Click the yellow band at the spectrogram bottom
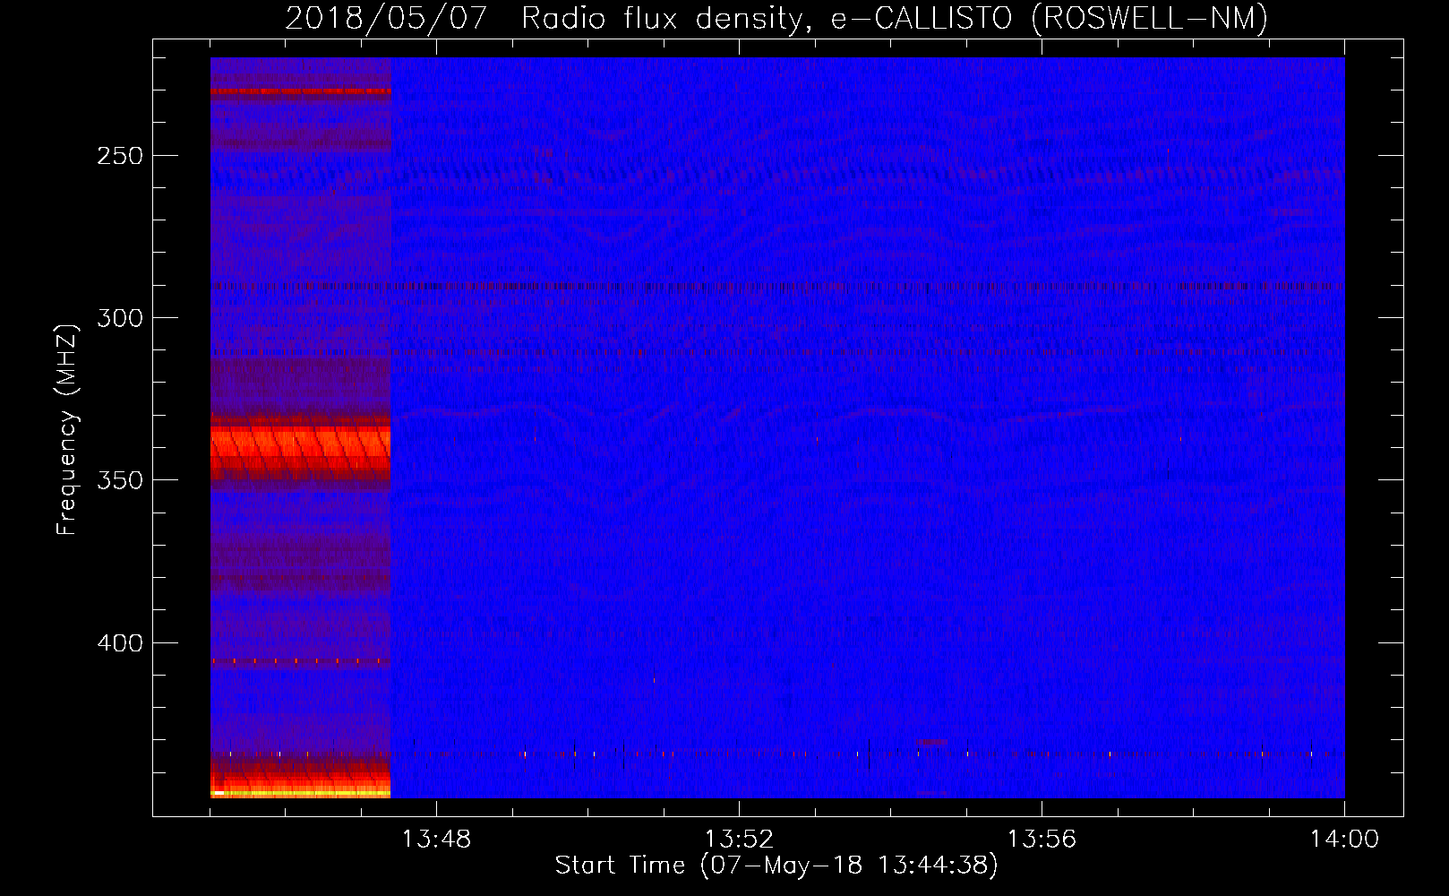Image resolution: width=1449 pixels, height=896 pixels. (300, 793)
